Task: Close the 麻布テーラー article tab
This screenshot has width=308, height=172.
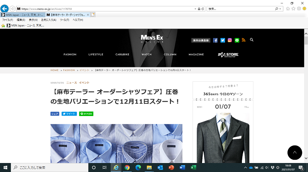Action: click(88, 15)
